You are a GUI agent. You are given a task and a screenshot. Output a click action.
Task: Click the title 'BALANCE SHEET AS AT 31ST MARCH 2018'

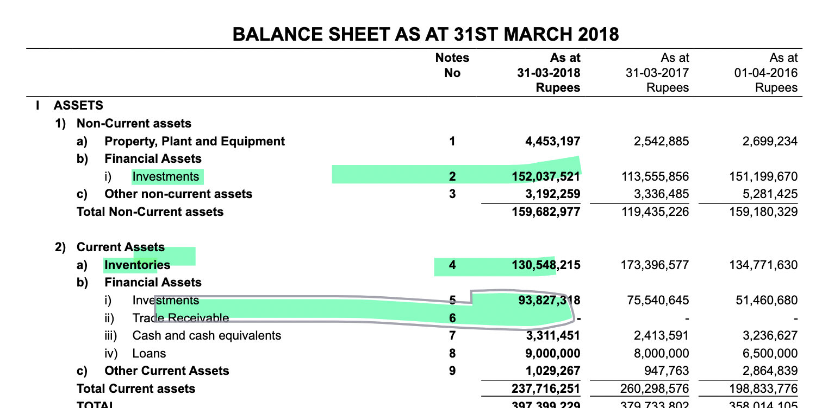coord(426,34)
